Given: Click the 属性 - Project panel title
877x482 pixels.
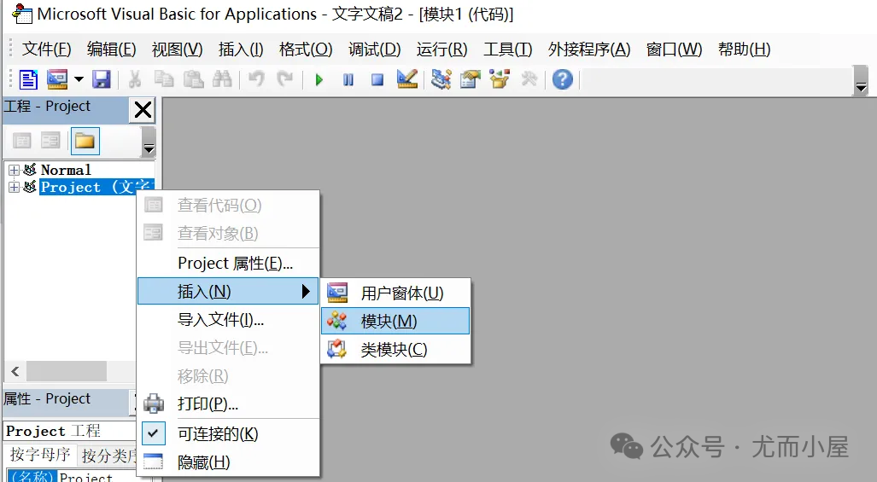Looking at the screenshot, I should [x=47, y=398].
